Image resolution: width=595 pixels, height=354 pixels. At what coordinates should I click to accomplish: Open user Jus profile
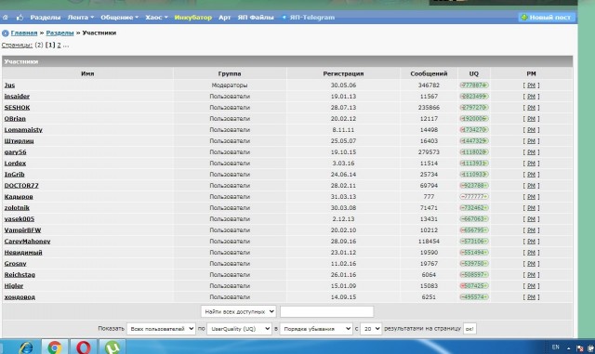tap(9, 85)
